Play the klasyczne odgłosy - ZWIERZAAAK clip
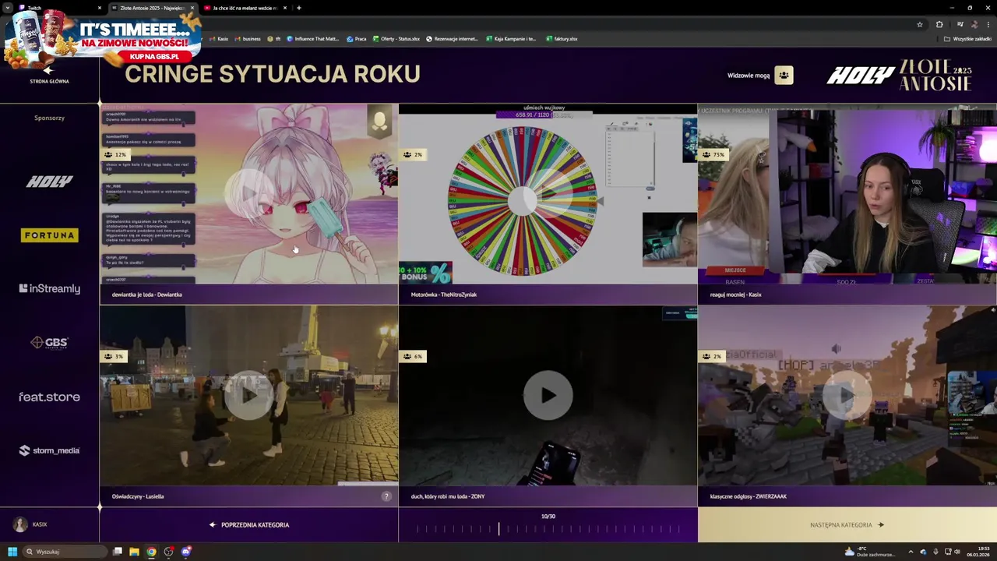 pyautogui.click(x=847, y=396)
